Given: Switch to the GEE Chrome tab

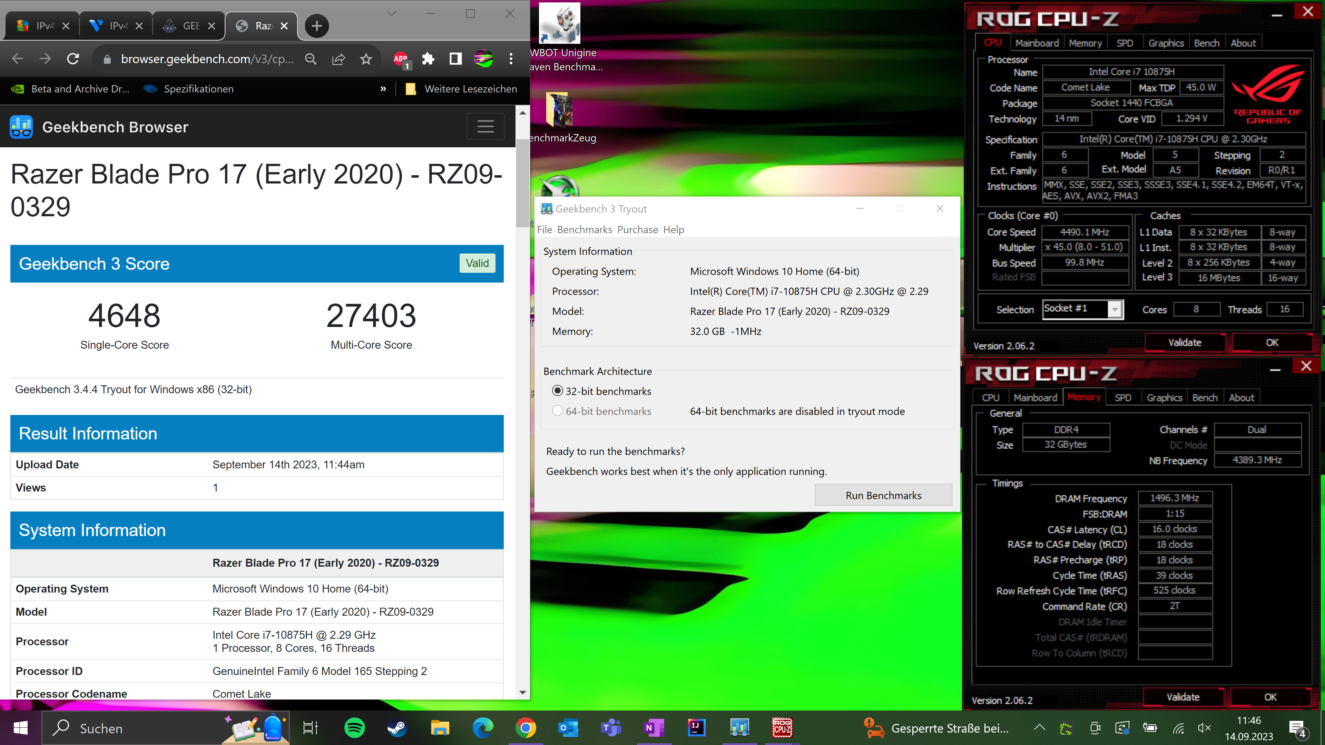Looking at the screenshot, I should (x=189, y=26).
